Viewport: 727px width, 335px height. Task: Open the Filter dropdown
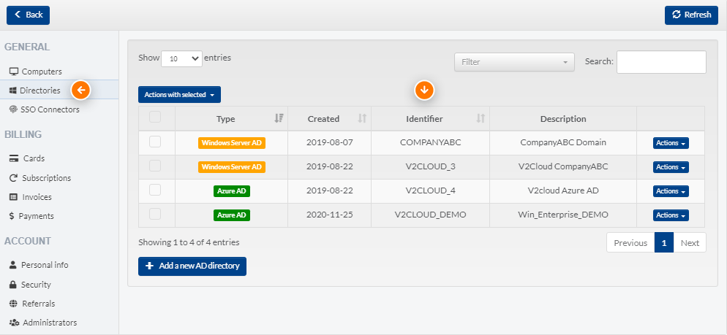point(514,62)
